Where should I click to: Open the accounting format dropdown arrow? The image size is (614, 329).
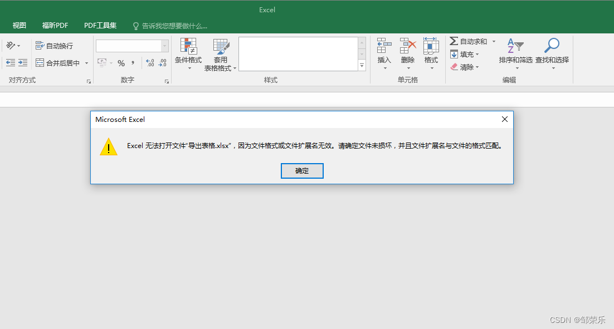(x=111, y=63)
